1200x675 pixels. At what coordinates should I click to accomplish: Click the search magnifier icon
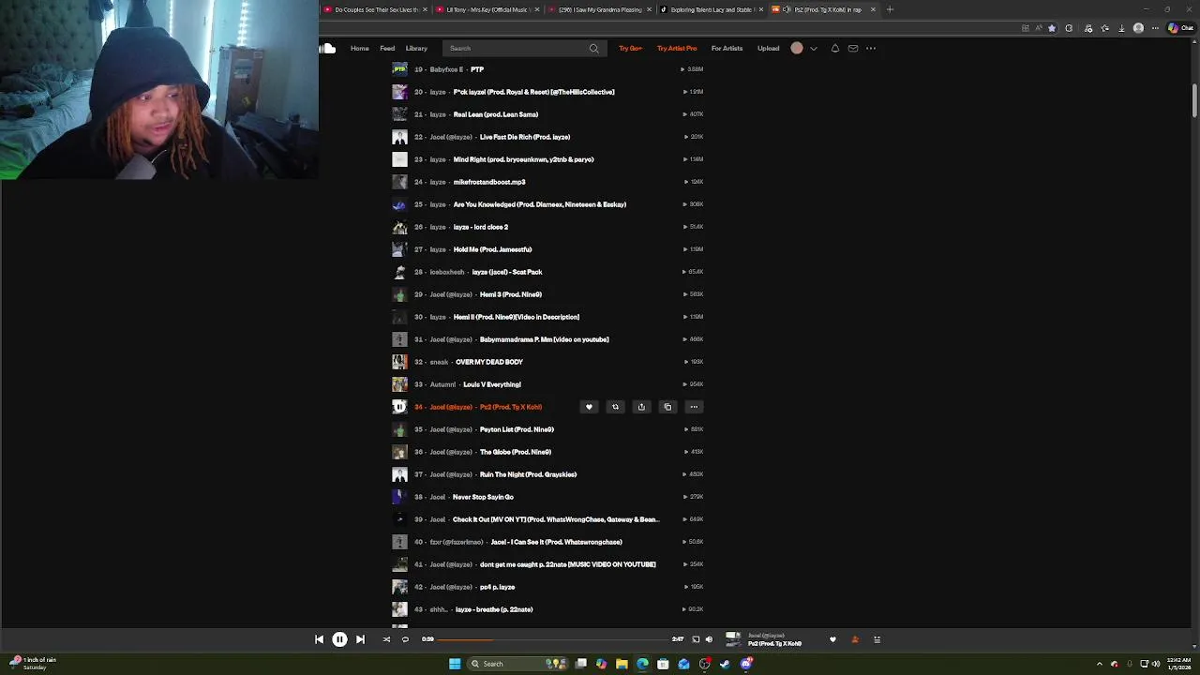[593, 48]
